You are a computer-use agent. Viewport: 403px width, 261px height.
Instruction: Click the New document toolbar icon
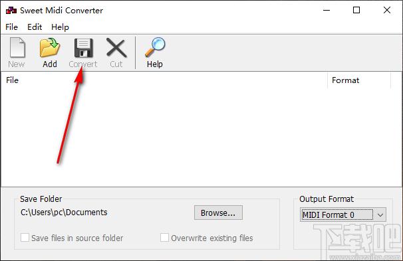click(17, 47)
